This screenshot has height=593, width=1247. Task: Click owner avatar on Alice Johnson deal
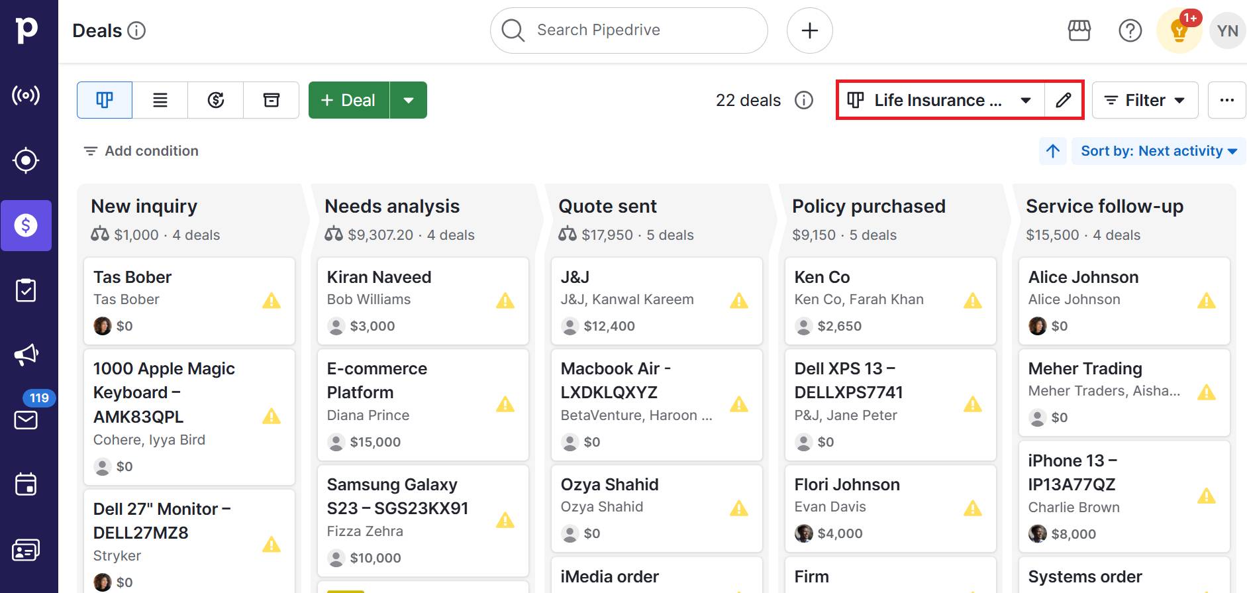coord(1037,326)
